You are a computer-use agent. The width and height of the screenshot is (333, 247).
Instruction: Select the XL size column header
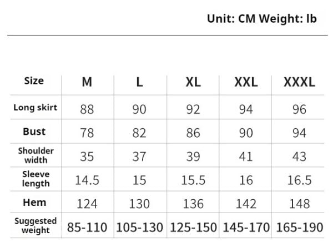pos(193,82)
